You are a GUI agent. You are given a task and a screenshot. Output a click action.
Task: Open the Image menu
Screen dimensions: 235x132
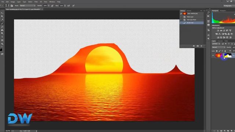point(13,2)
